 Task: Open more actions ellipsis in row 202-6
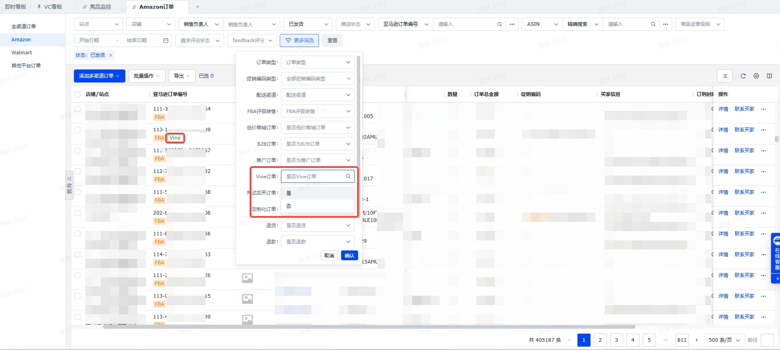click(763, 213)
